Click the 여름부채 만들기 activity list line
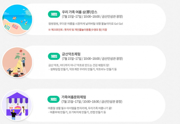The height and width of the screenshot is (124, 180). [77, 112]
